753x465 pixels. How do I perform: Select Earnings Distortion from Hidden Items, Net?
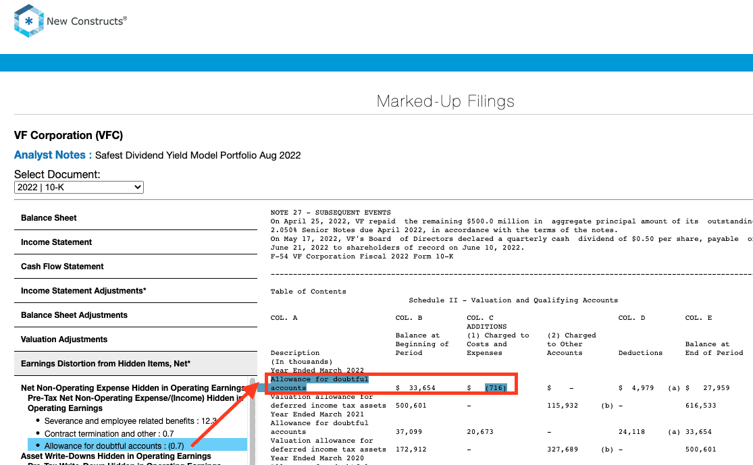tap(136, 364)
